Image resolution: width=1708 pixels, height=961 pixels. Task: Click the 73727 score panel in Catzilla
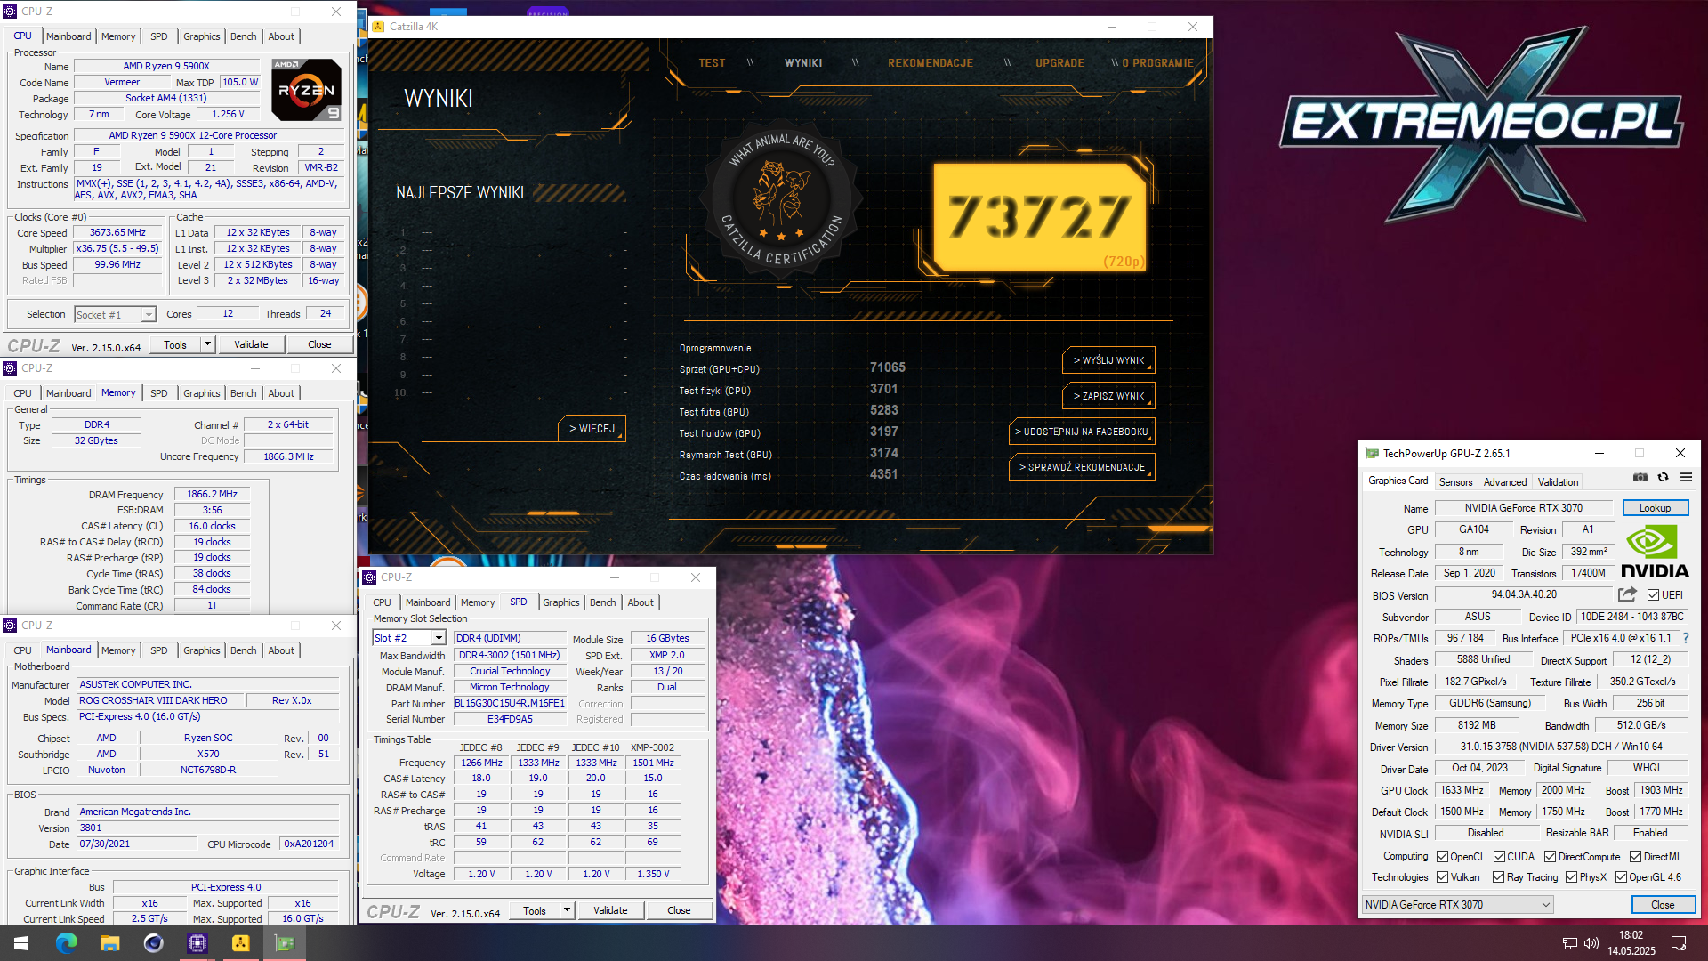[1040, 217]
